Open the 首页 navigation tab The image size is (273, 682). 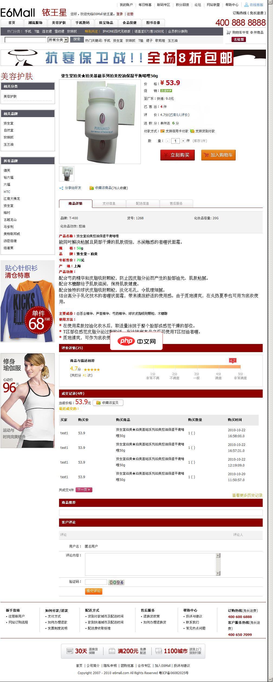(12, 23)
